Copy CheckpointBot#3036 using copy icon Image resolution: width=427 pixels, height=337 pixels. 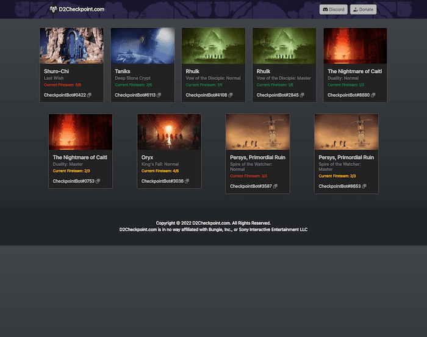coord(187,181)
